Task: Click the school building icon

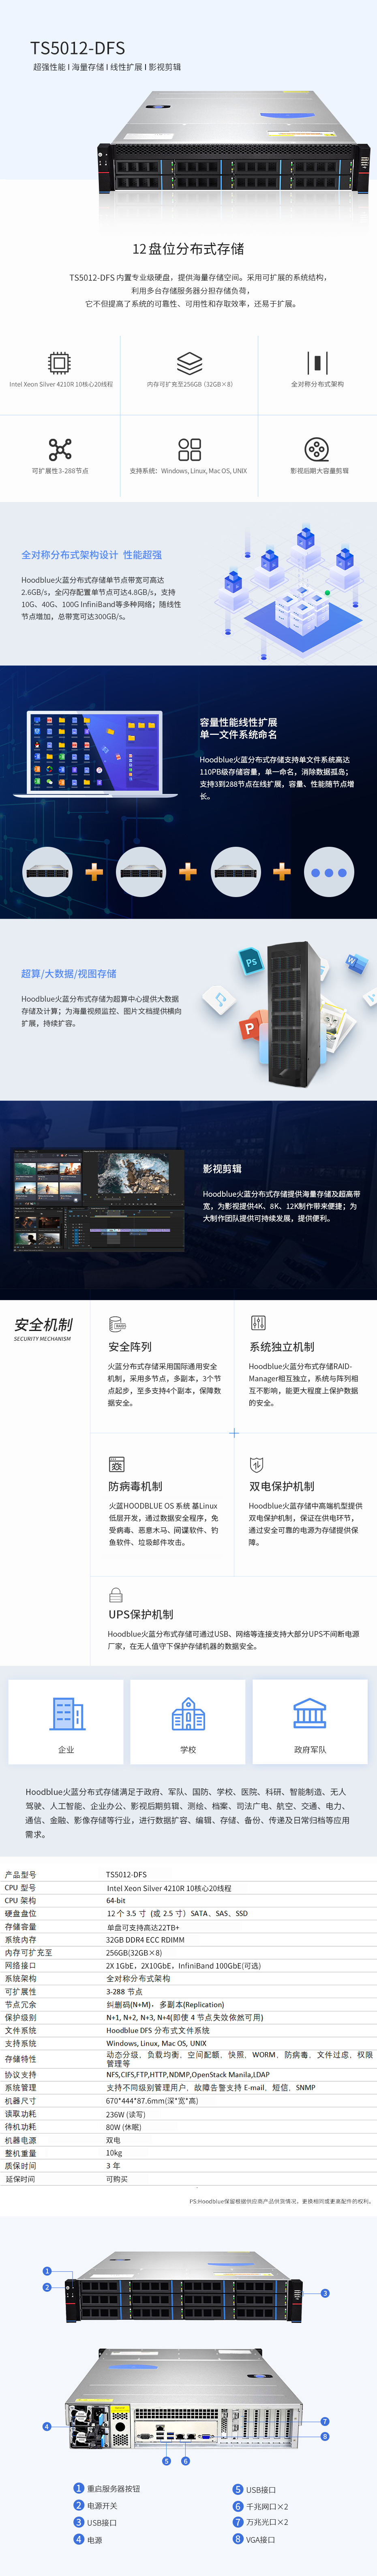Action: pyautogui.click(x=188, y=1713)
